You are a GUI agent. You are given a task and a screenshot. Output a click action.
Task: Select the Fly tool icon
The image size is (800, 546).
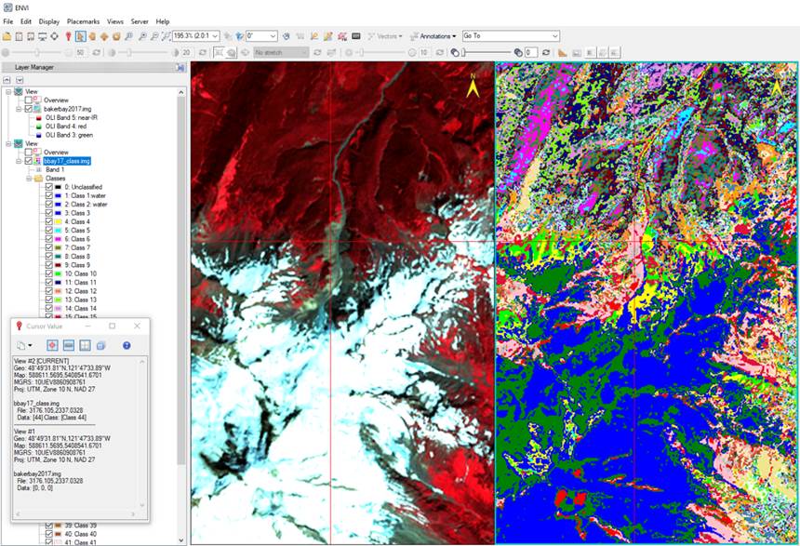pyautogui.click(x=104, y=36)
